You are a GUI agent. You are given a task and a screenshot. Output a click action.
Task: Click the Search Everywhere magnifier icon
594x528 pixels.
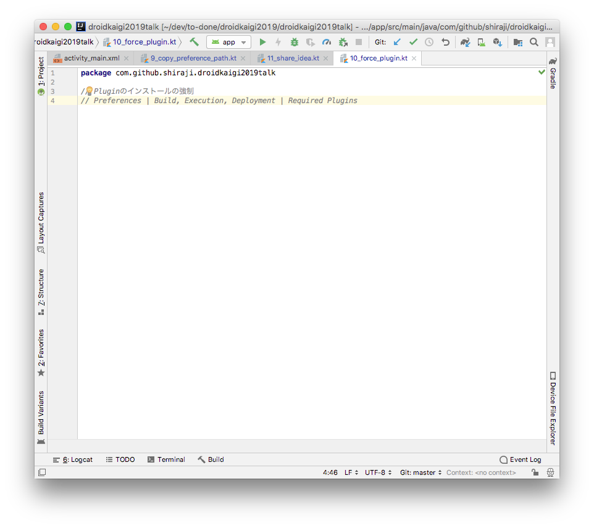(x=533, y=42)
